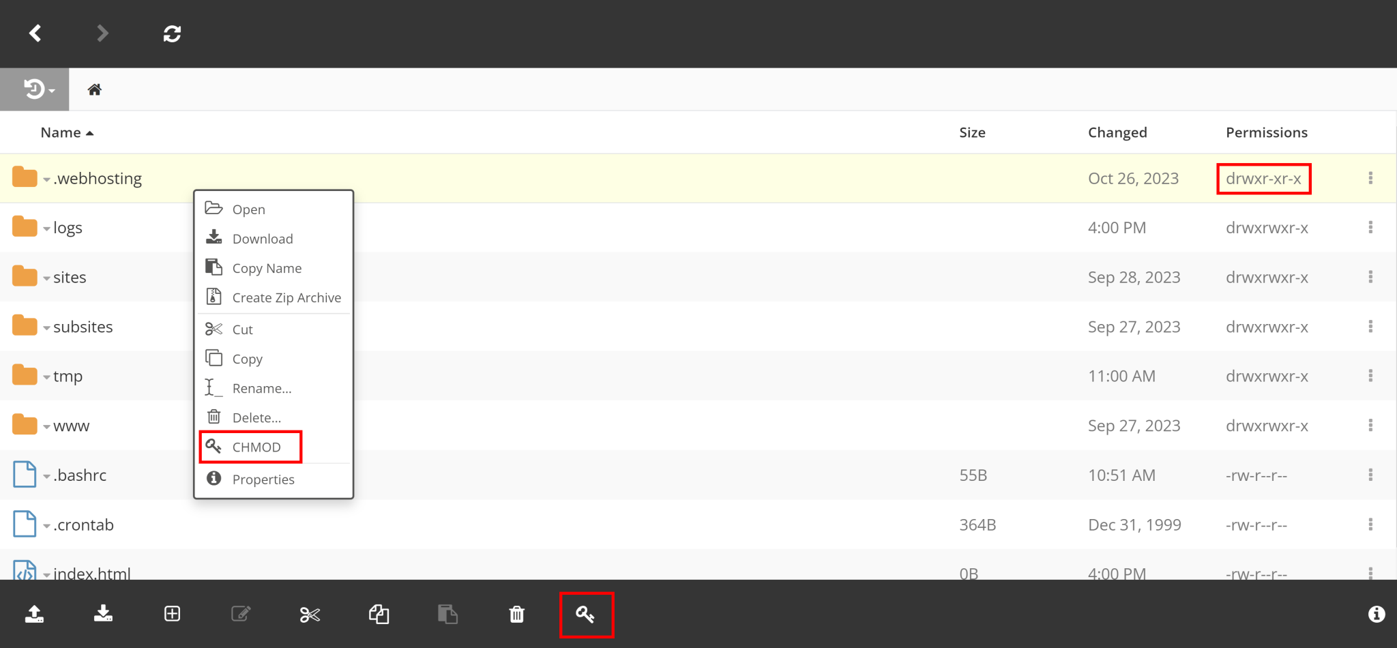Select the download icon in the bottom toolbar
Screen dimensions: 1397x648
(x=104, y=614)
